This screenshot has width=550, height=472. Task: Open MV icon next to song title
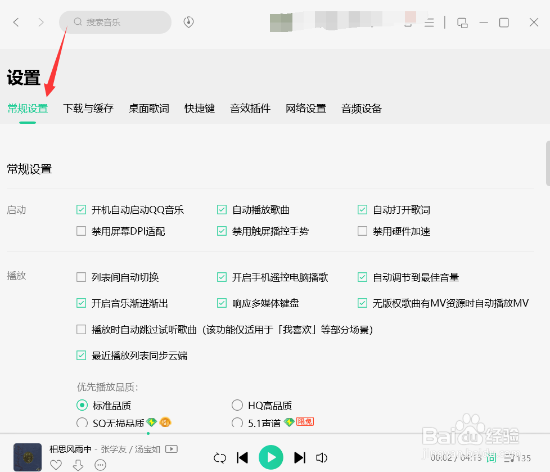pos(172,449)
